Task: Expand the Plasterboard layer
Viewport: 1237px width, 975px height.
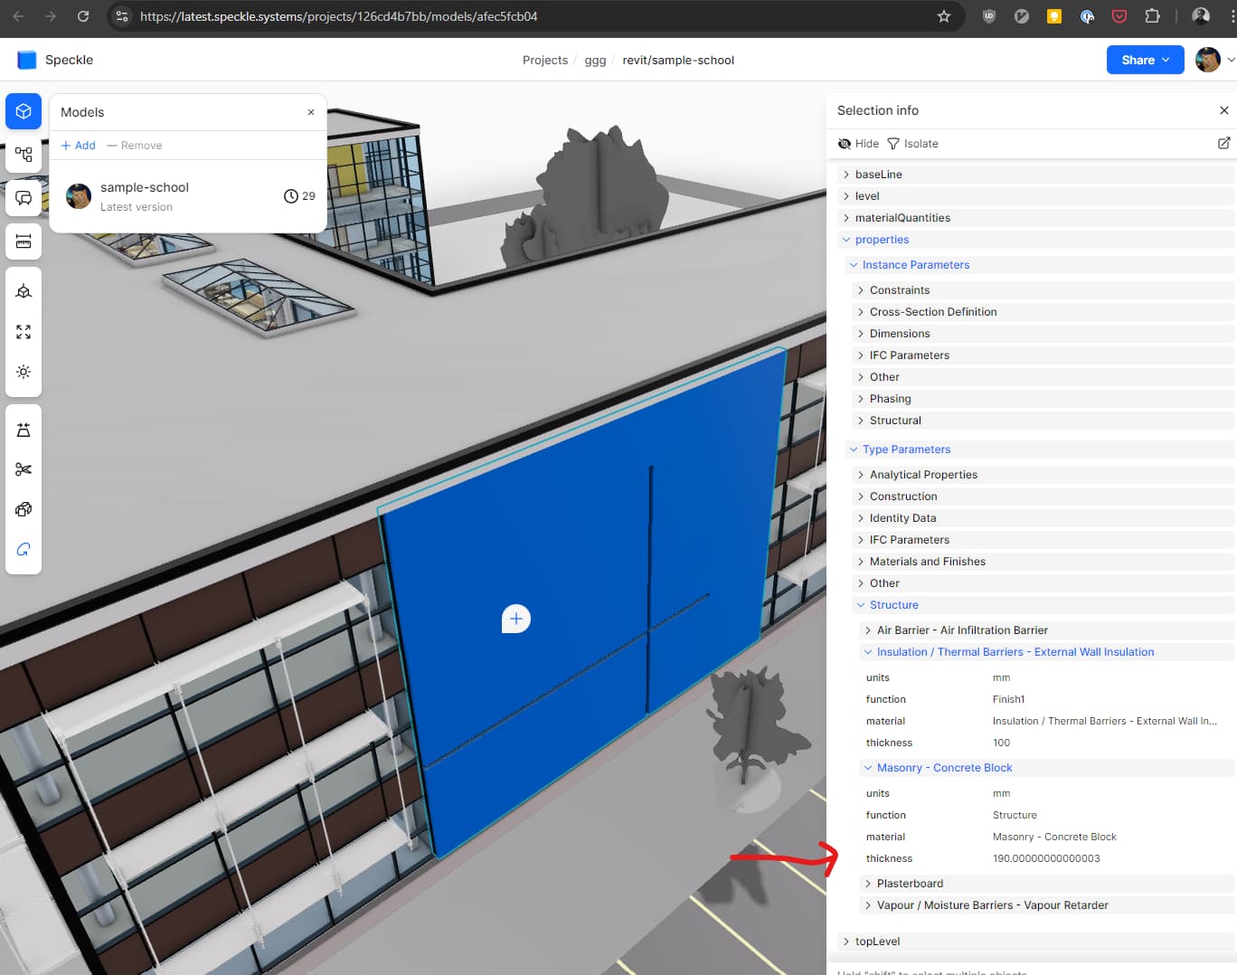Action: 1046,884
